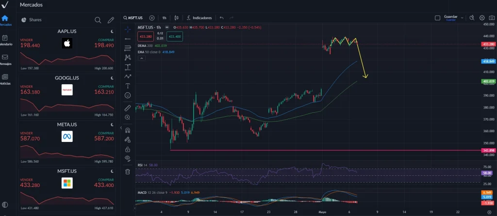Click COMPRAR price 433.400 on MSFT.US card
Screen dimensions: 497x216
point(104,185)
